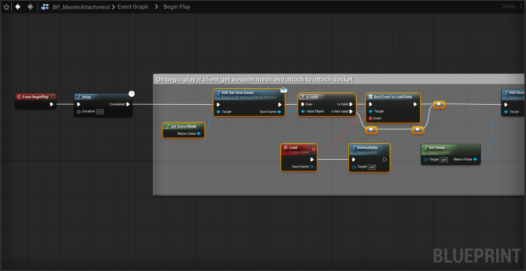Click the Event BeginPlay node title

click(35, 96)
